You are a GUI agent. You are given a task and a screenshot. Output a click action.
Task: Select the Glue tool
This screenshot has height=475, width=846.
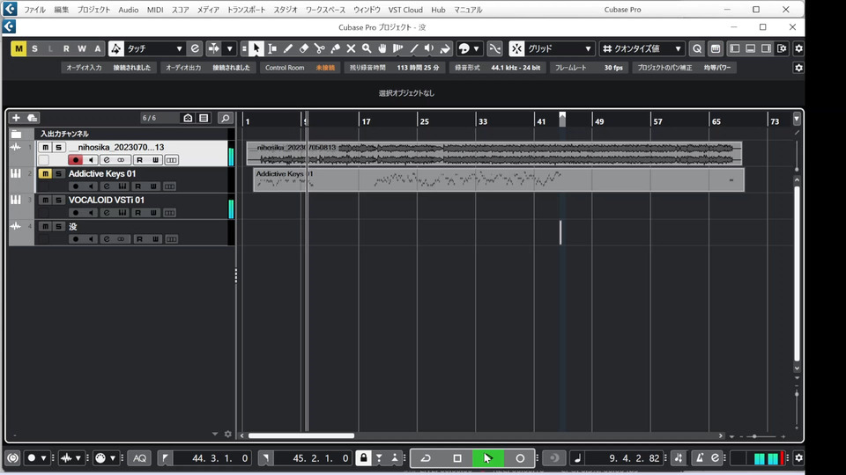click(x=335, y=48)
